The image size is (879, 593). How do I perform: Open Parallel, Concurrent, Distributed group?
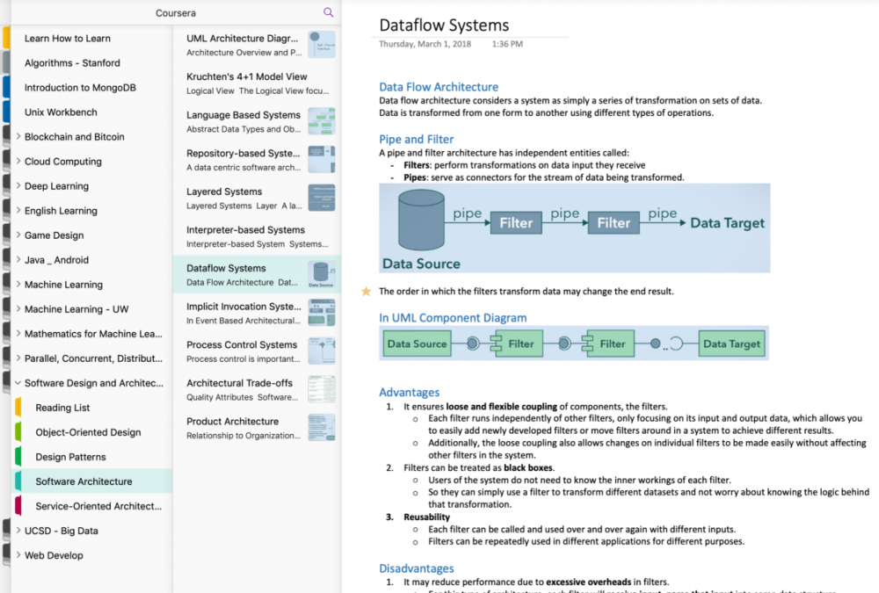[x=91, y=358]
